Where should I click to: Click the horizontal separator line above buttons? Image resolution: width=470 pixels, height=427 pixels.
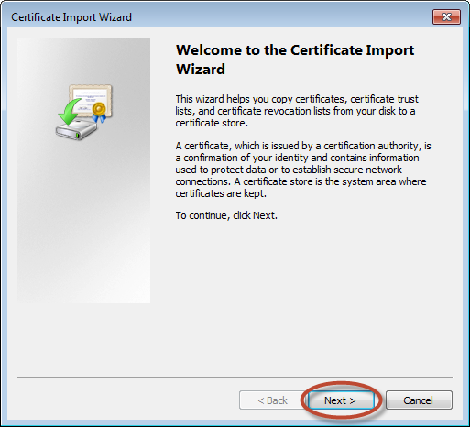[235, 377]
